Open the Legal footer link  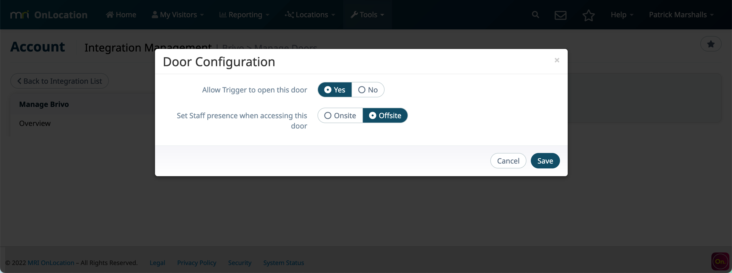157,263
